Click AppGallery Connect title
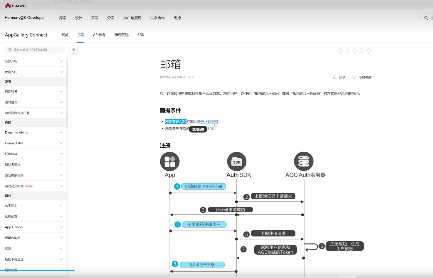Image resolution: width=433 pixels, height=278 pixels. (26, 35)
